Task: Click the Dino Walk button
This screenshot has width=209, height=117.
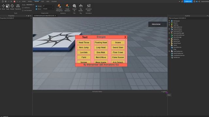Action: tap(101, 52)
